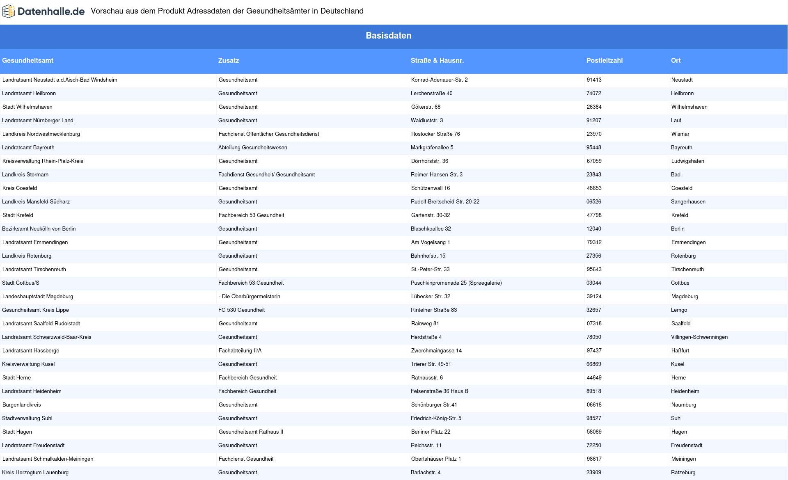Viewport: 788px width, 480px height.
Task: Select Fachabteilung II/A cell
Action: (x=240, y=351)
